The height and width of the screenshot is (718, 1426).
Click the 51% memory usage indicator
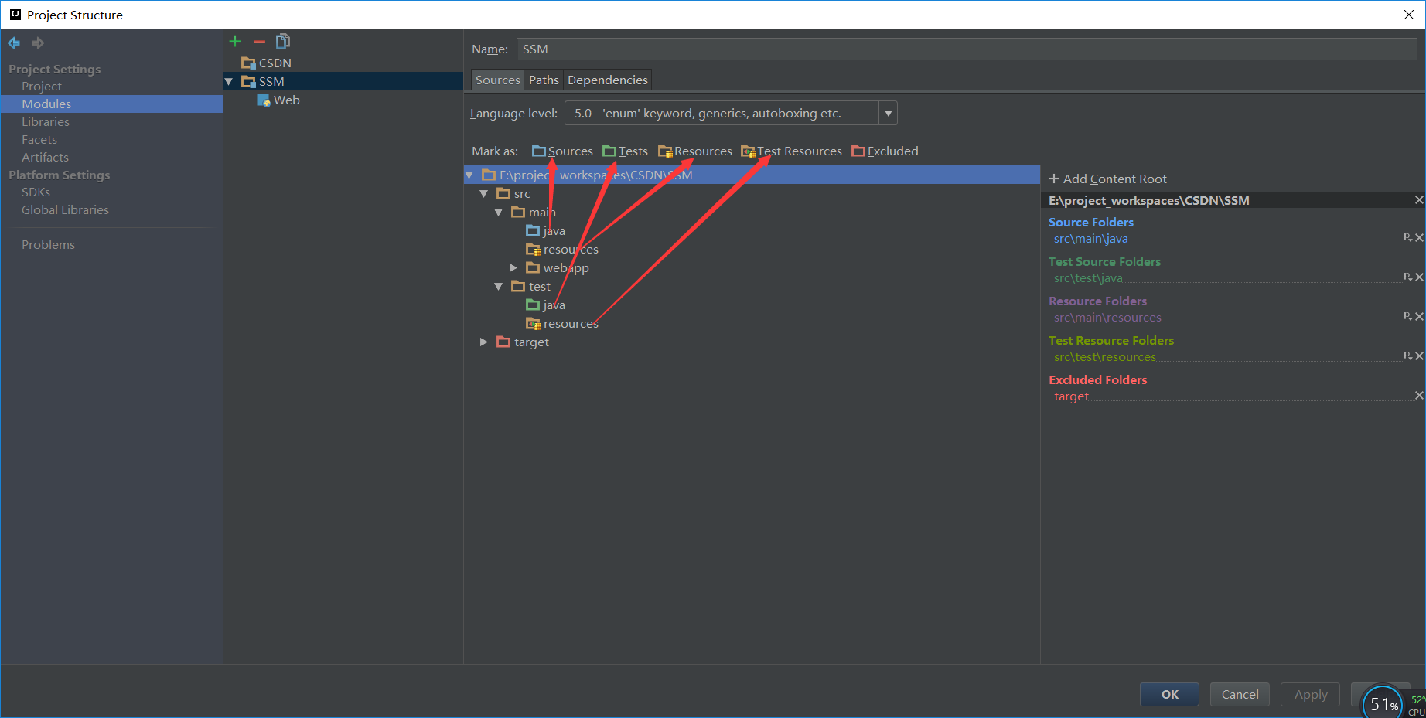point(1381,702)
